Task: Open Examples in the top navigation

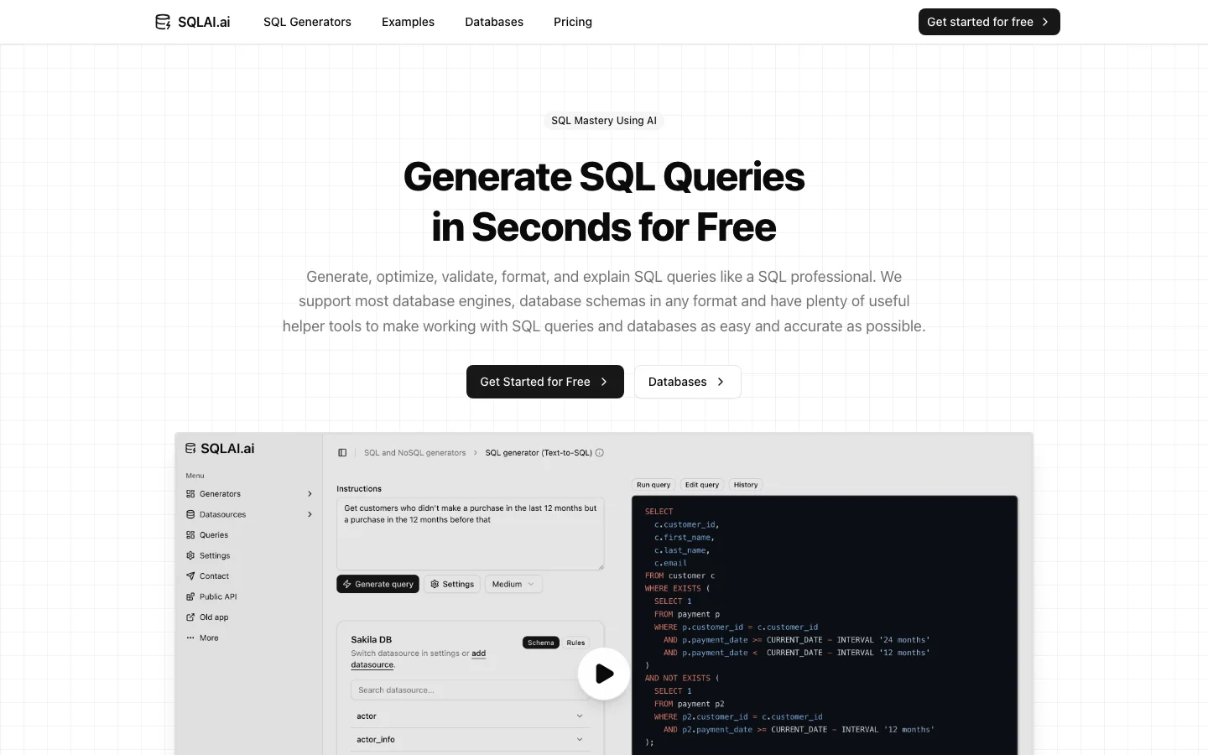Action: pyautogui.click(x=408, y=22)
